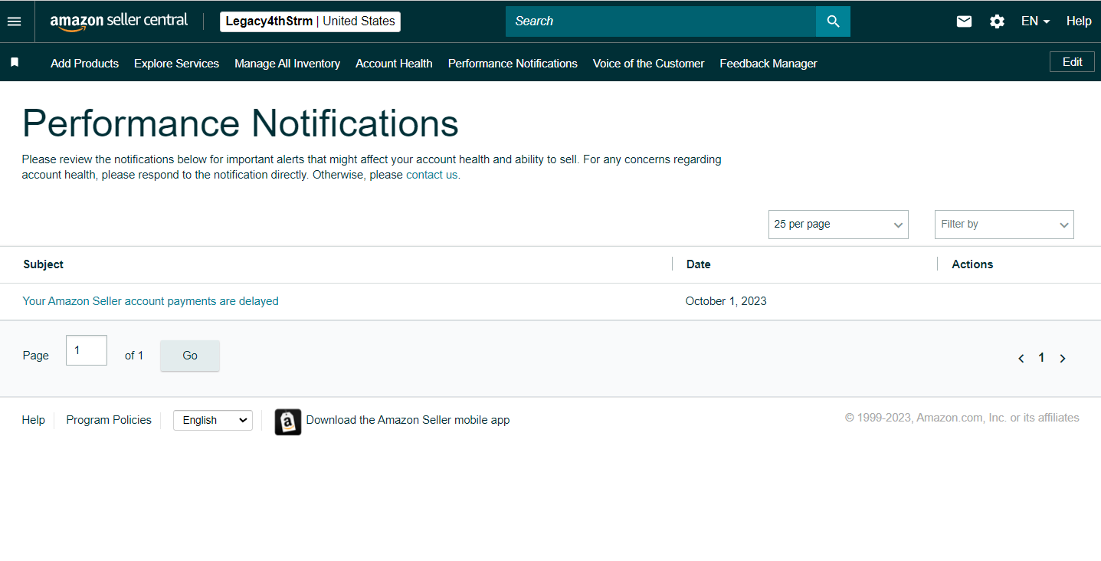Screen dimensions: 1101x561
Task: Focus the Search input field
Action: click(x=660, y=21)
